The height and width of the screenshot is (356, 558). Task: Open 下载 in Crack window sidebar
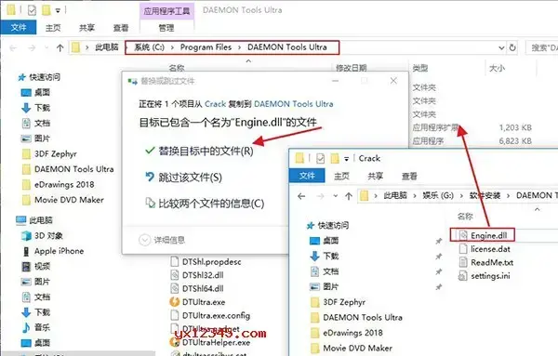[325, 256]
